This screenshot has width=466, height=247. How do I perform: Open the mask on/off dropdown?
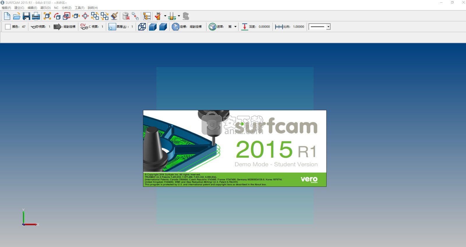point(235,27)
